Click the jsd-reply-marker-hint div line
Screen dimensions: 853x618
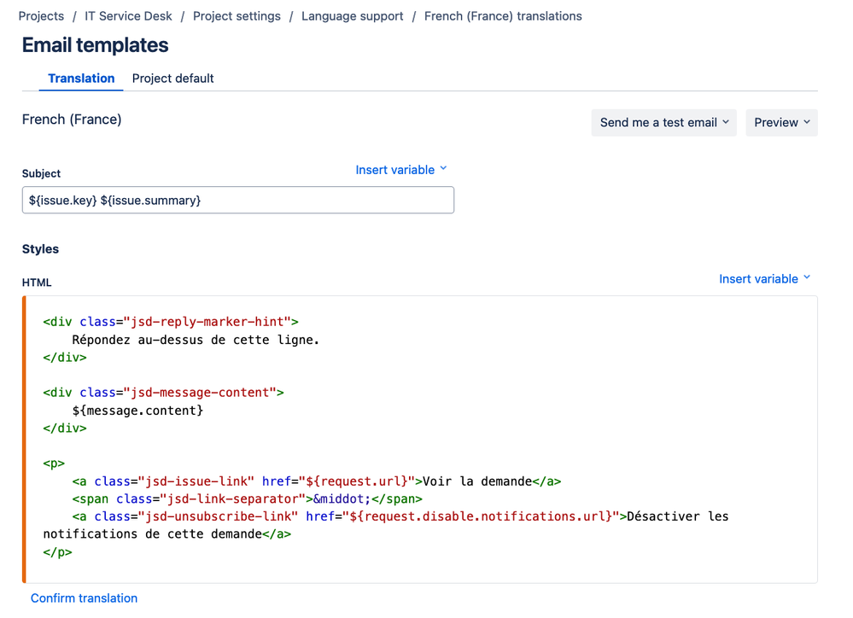point(171,322)
